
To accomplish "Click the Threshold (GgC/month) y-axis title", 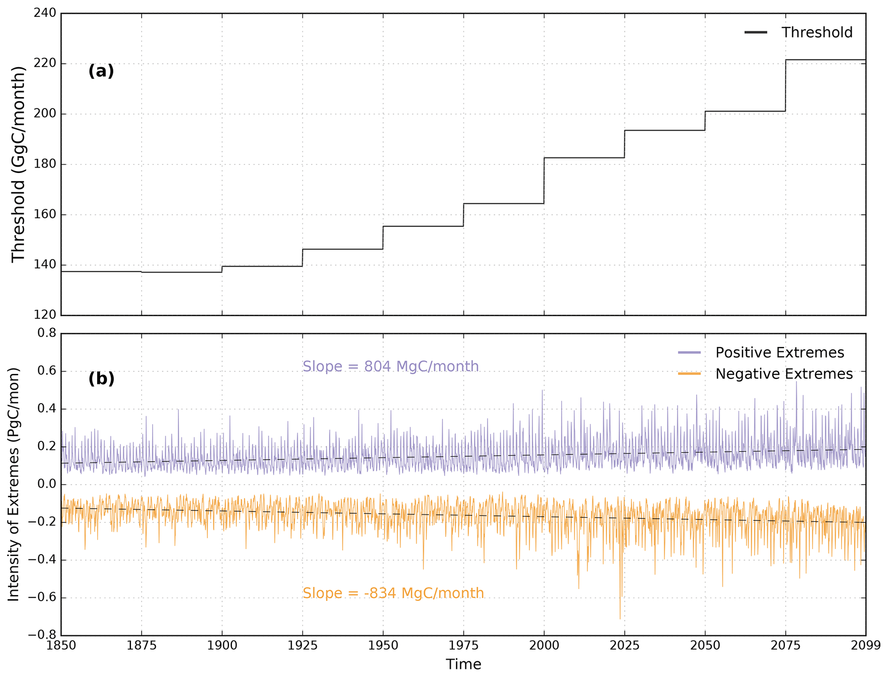I will [18, 164].
